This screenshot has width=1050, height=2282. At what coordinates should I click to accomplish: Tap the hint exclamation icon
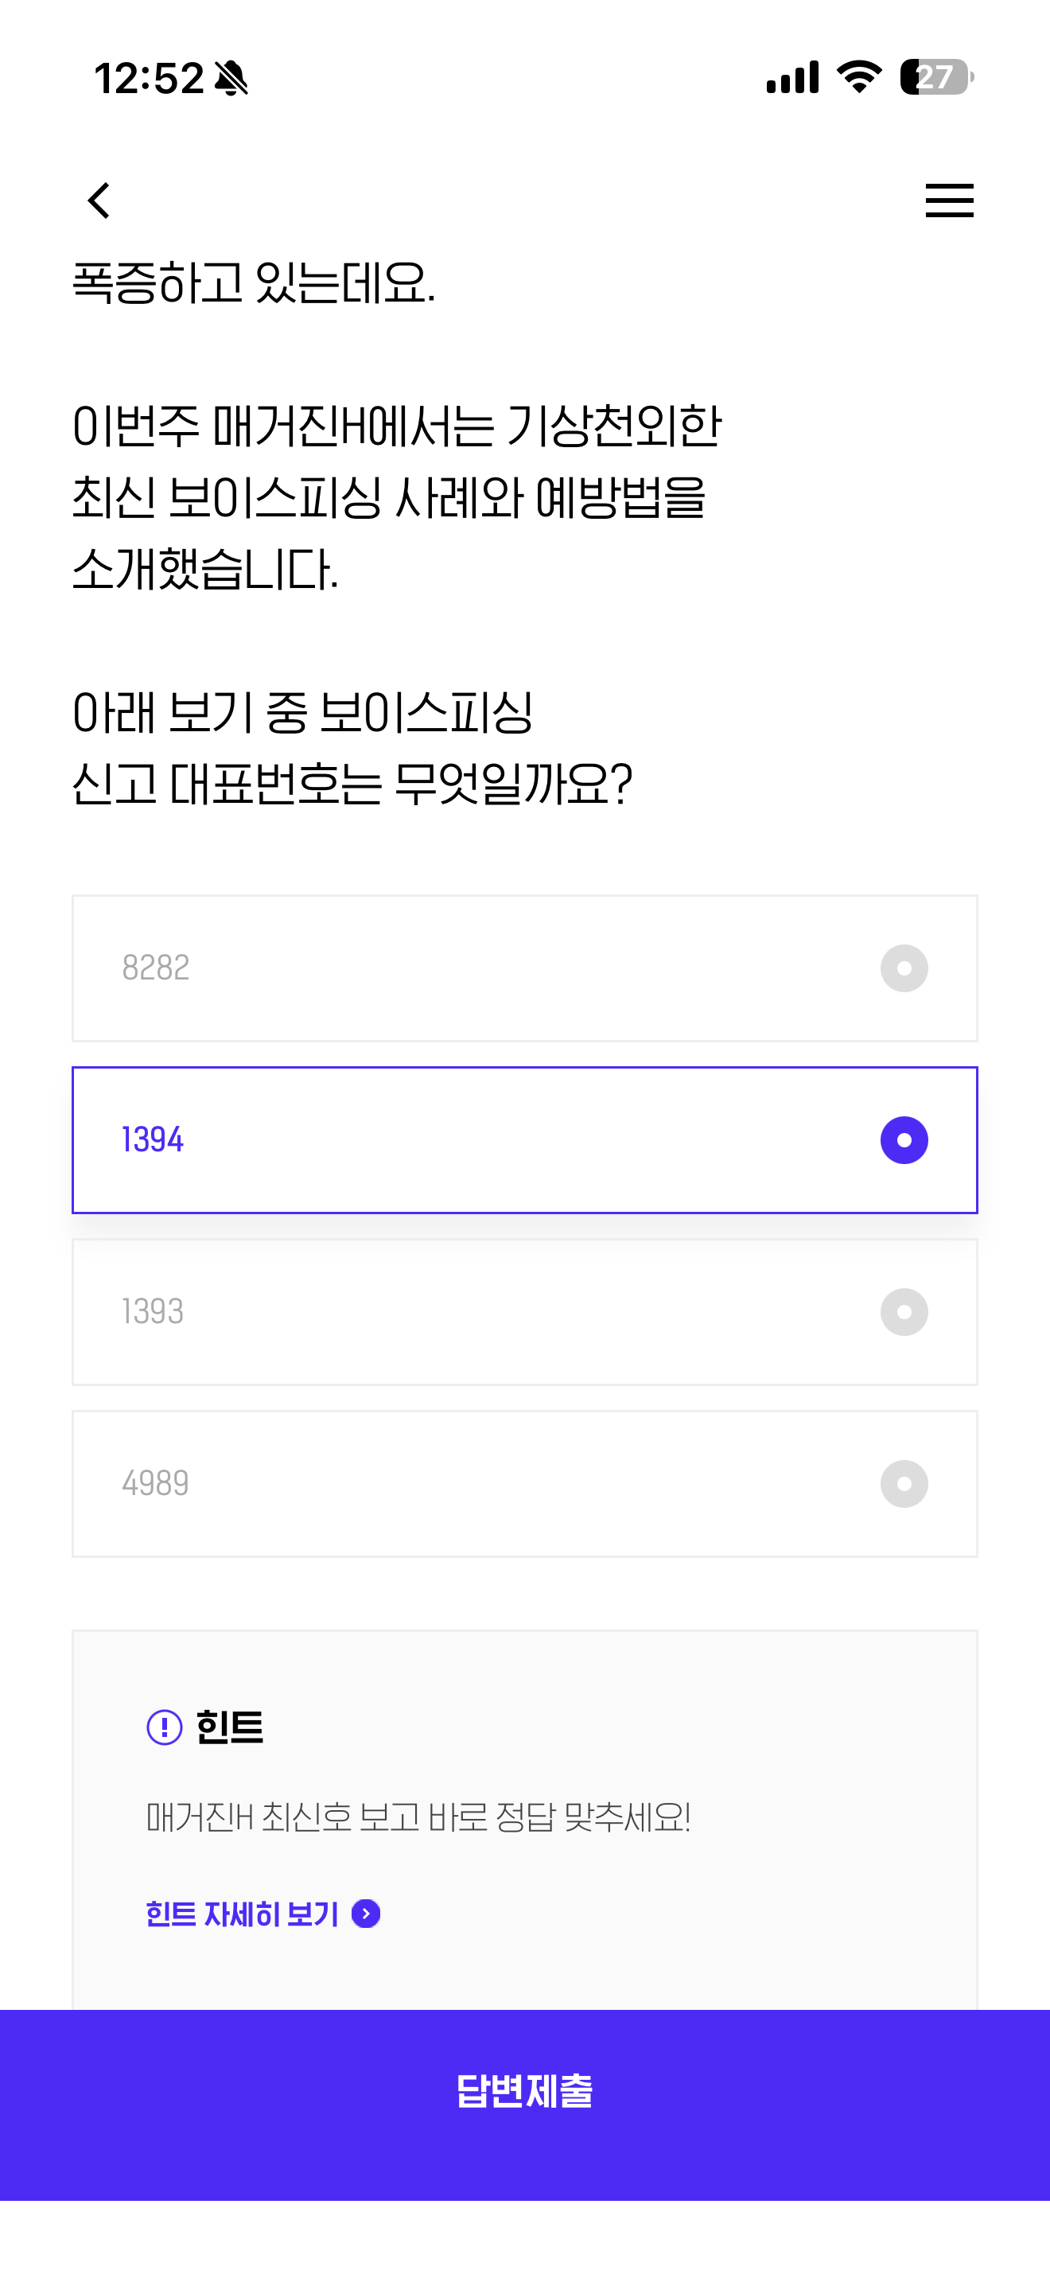click(164, 1727)
